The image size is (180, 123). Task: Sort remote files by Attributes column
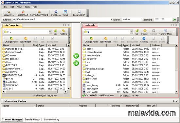tap(156, 45)
